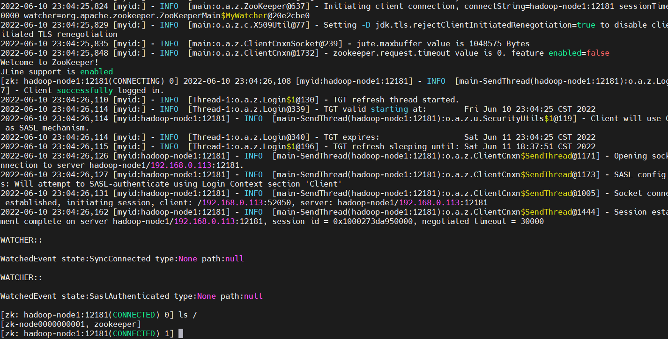Image resolution: width=668 pixels, height=339 pixels.
Task: Click the "JLine support is enabled" line
Action: tap(57, 72)
